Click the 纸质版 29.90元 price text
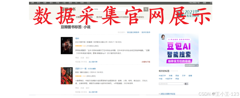The width and height of the screenshot is (240, 98). [x=81, y=92]
